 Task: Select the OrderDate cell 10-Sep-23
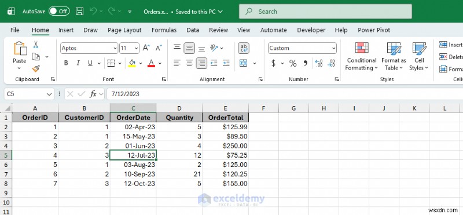click(133, 174)
